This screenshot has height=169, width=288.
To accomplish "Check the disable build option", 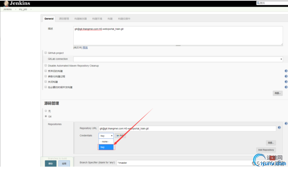I will click(46, 82).
